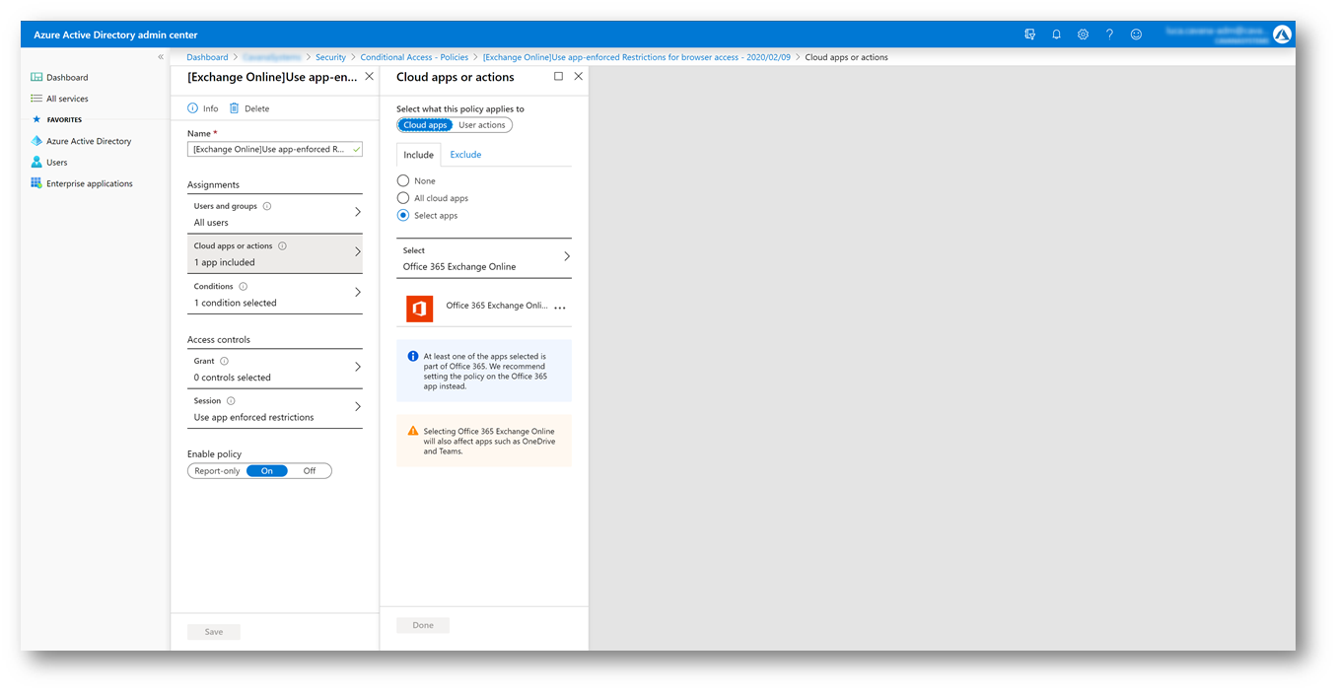Close the Exchange Online policy blade
Image resolution: width=1337 pixels, height=692 pixels.
coord(369,76)
